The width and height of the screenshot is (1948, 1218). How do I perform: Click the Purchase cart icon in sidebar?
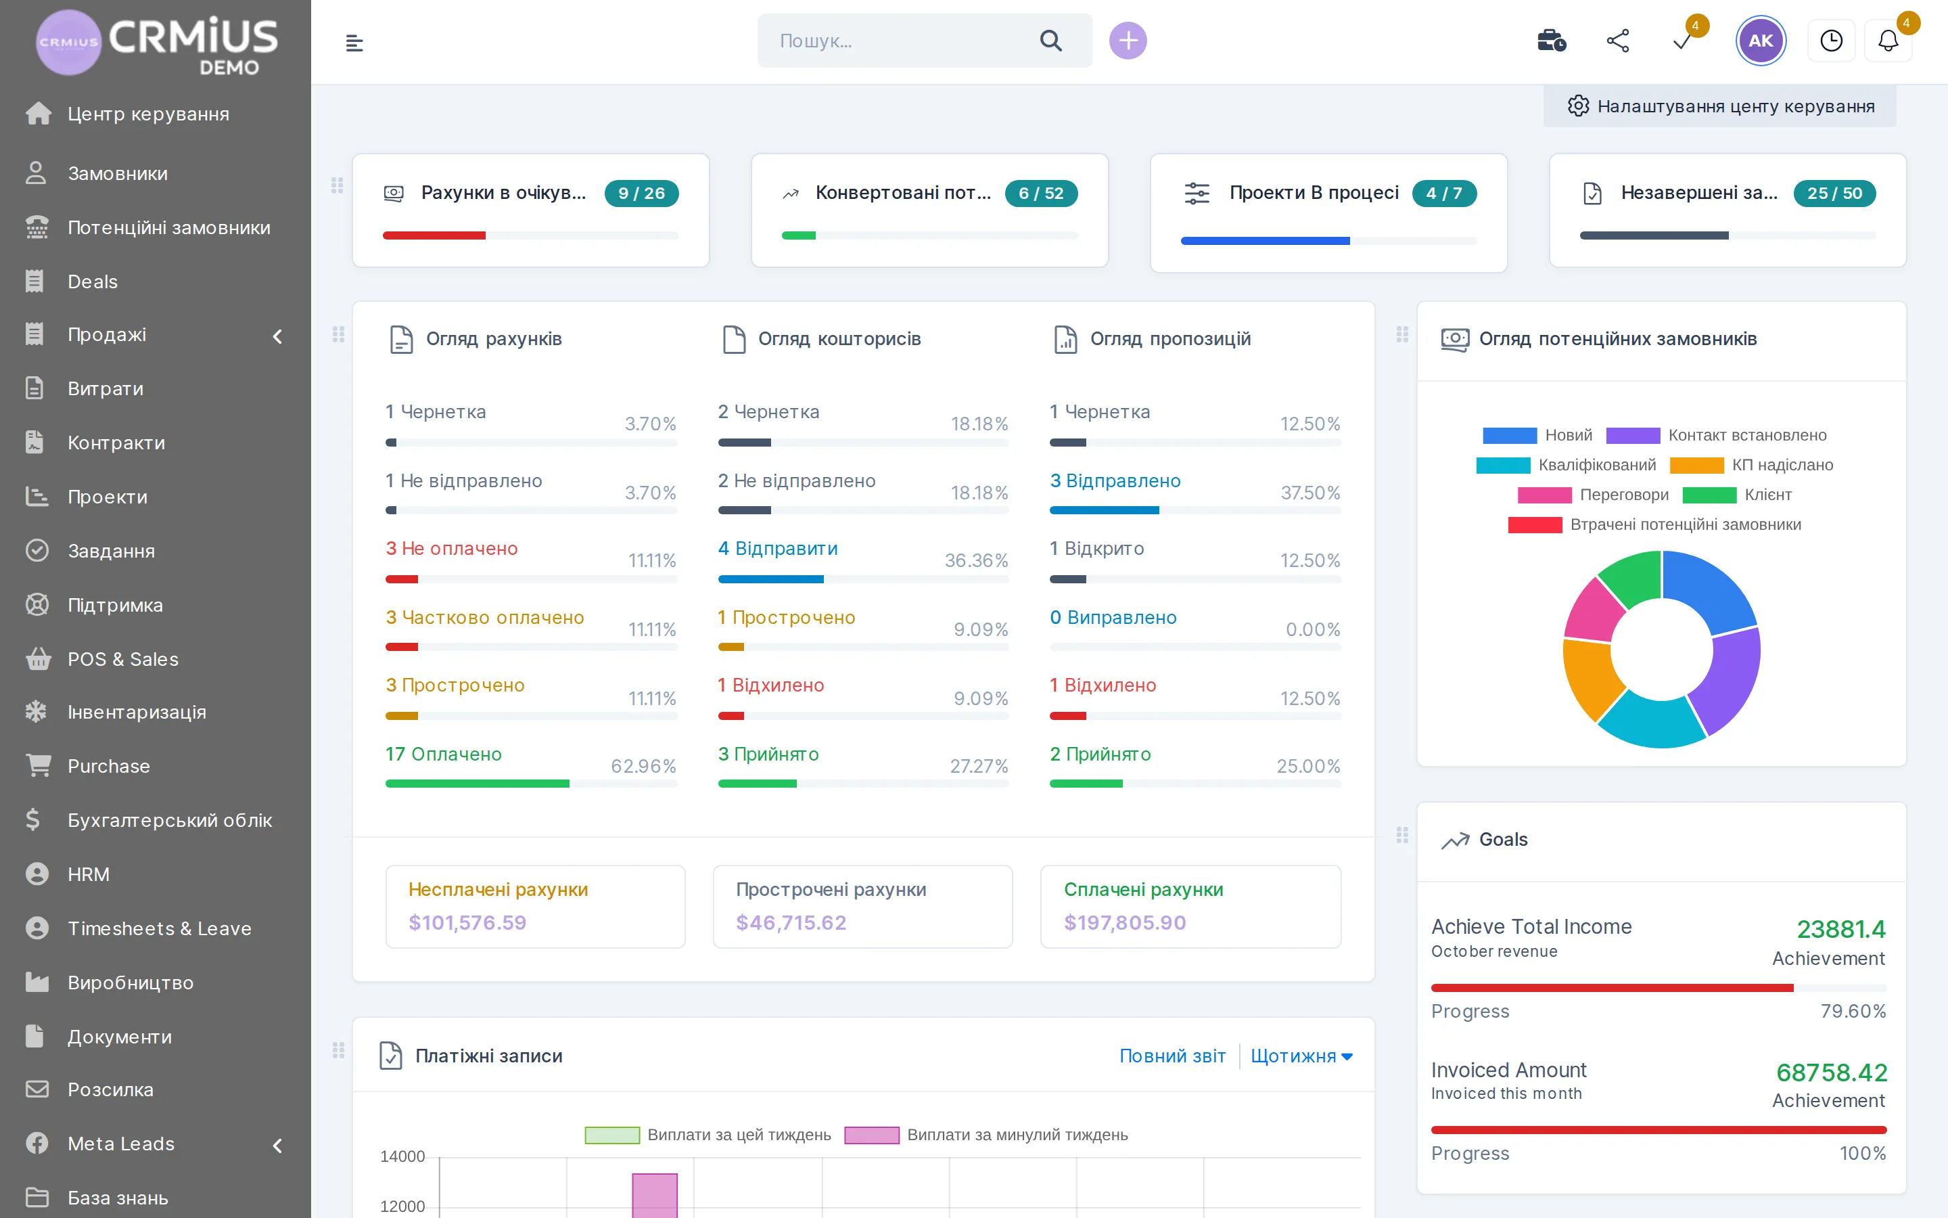[x=38, y=765]
